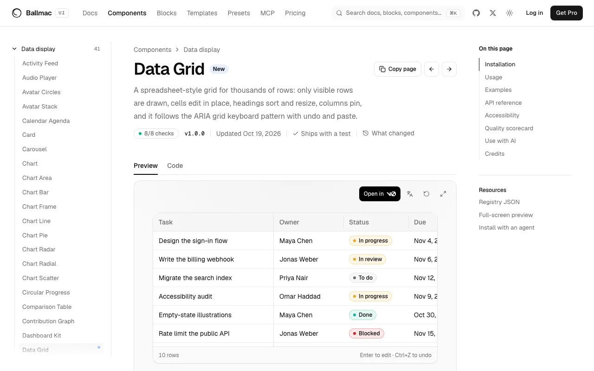594x371 pixels.
Task: Open in v0 button
Action: click(380, 194)
